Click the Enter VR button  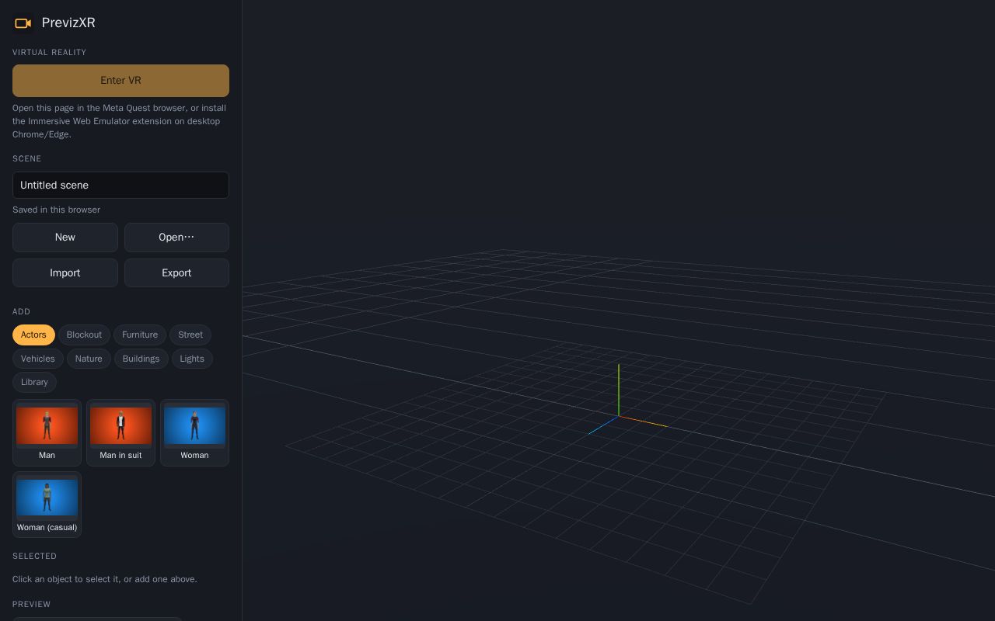pos(120,81)
